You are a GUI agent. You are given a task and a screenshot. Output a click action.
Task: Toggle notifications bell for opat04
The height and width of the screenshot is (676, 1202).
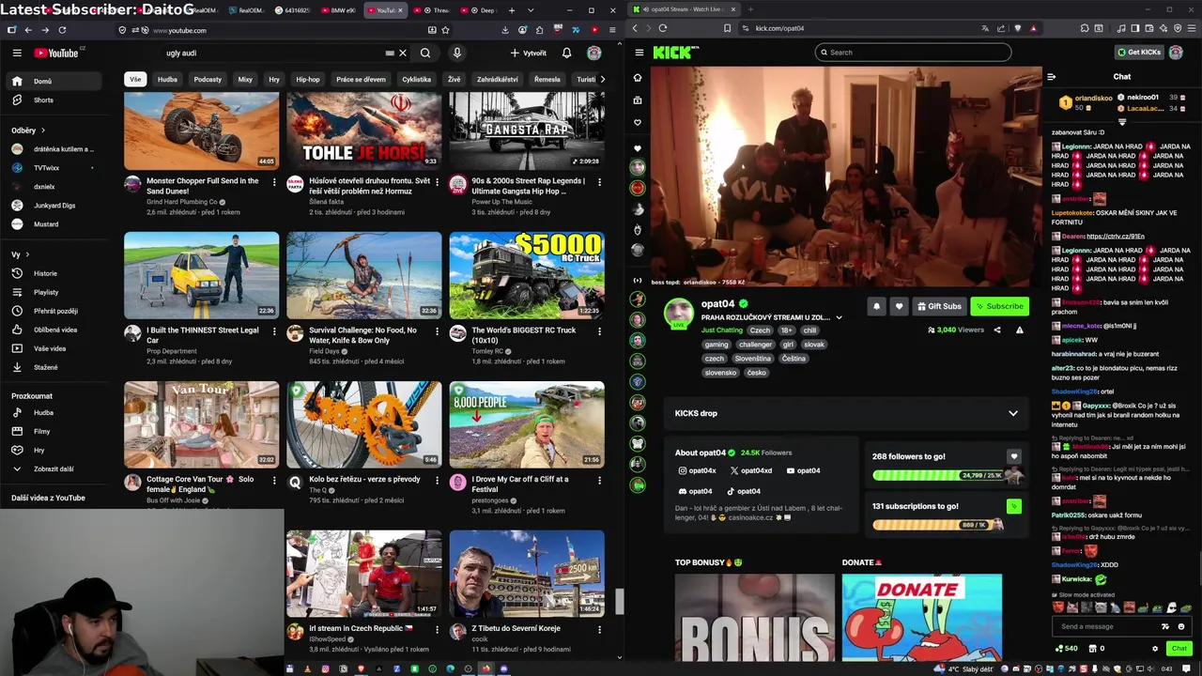click(876, 306)
